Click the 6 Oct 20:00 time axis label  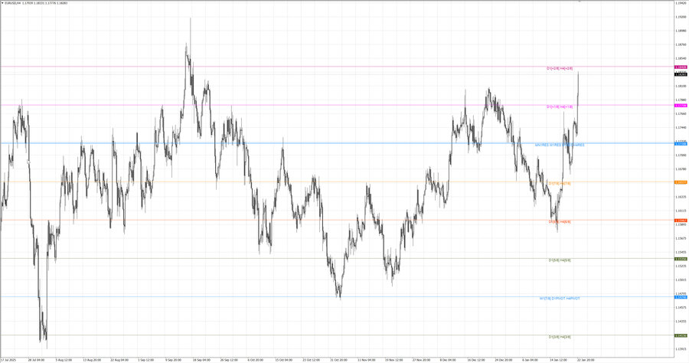[256, 360]
